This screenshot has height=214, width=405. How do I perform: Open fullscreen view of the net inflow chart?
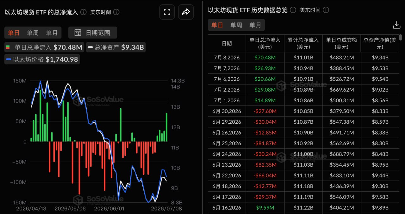click(x=167, y=12)
